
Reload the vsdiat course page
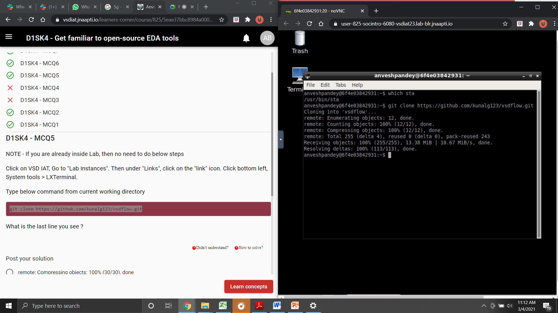[31, 20]
